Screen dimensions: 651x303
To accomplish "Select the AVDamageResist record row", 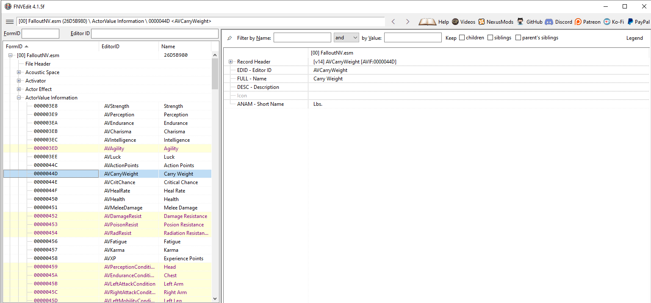I will (107, 216).
